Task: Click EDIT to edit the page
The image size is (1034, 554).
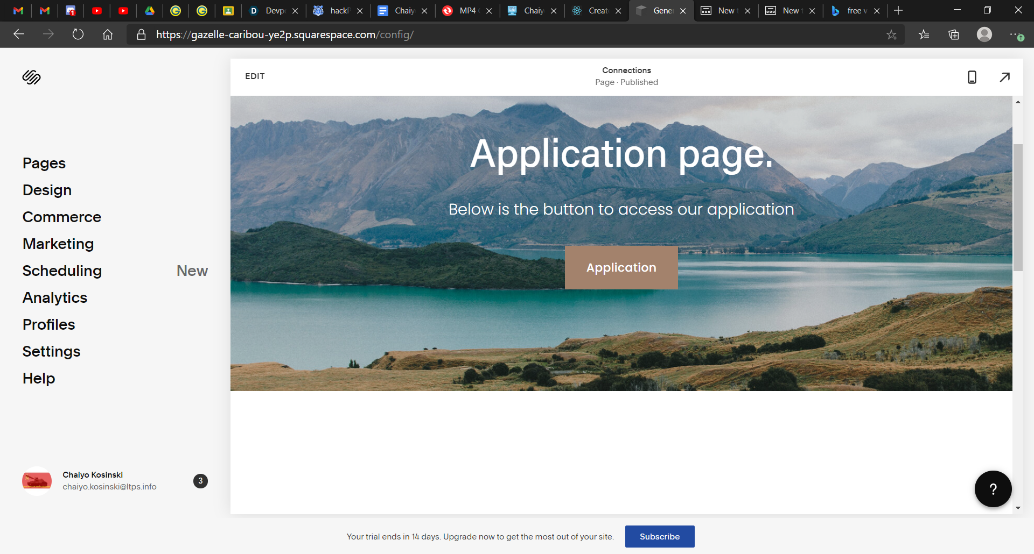Action: [255, 76]
